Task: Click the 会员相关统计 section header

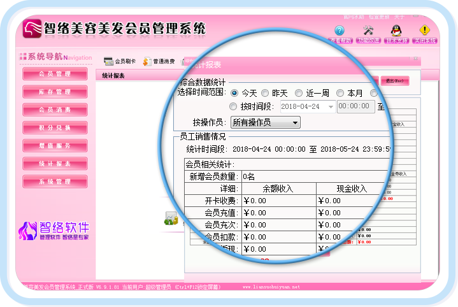Action: 210,164
